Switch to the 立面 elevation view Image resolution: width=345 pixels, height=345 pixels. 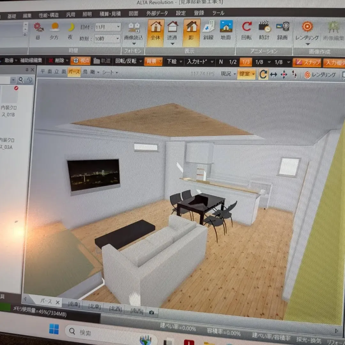[60, 72]
